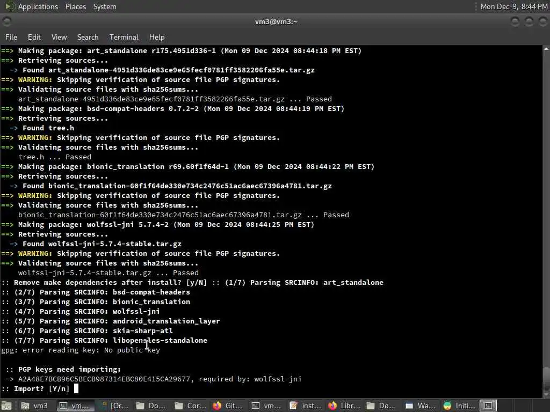This screenshot has height=412, width=550.
Task: Open the Help menu
Action: (x=157, y=37)
